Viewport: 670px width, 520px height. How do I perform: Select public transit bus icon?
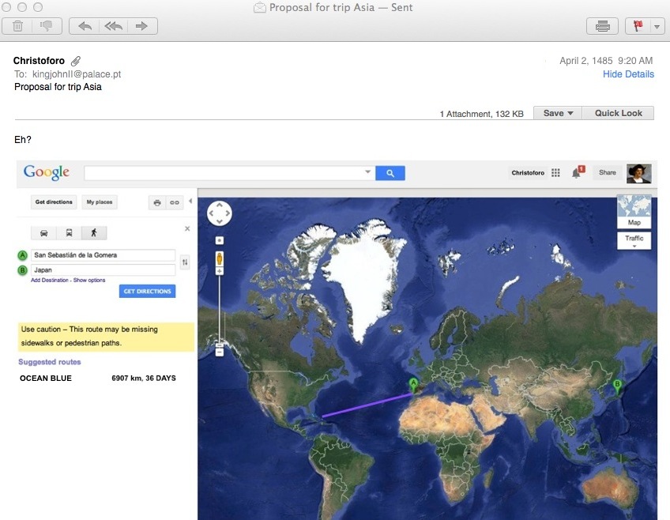(x=69, y=233)
